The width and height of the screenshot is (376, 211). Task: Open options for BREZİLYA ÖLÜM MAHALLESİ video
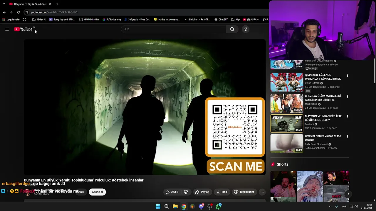coord(348,96)
